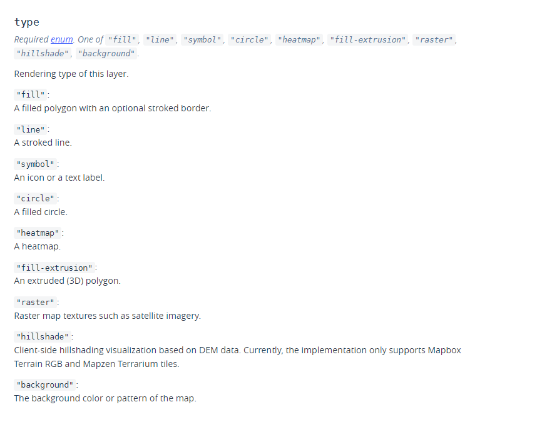Image resolution: width=542 pixels, height=422 pixels.
Task: Click the italic "background" enum value
Action: [106, 54]
